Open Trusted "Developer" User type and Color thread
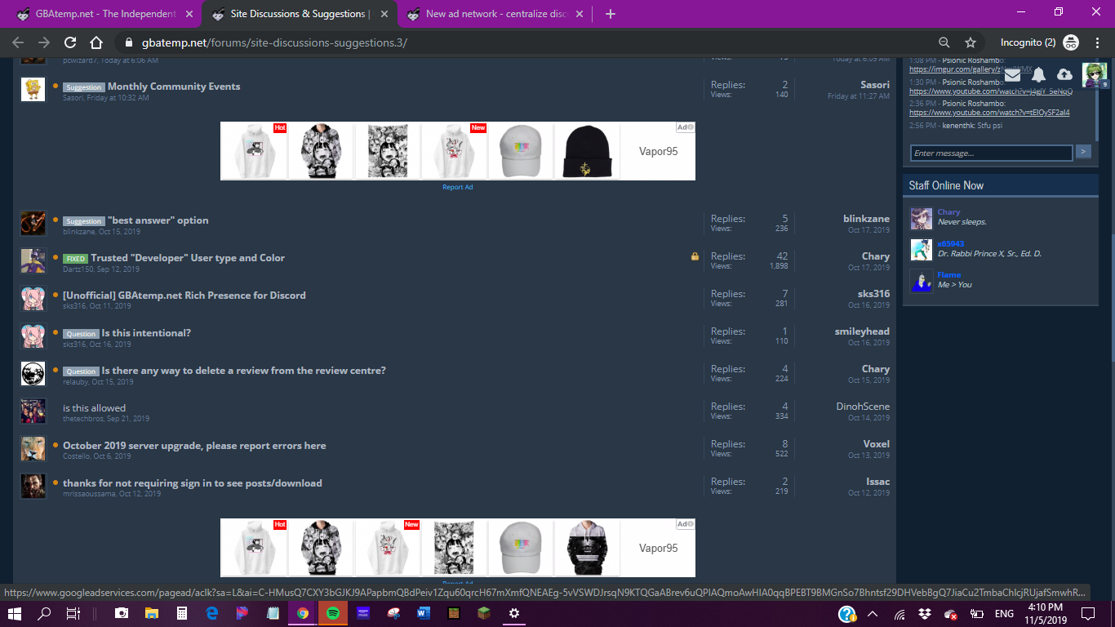The width and height of the screenshot is (1115, 627). [188, 258]
